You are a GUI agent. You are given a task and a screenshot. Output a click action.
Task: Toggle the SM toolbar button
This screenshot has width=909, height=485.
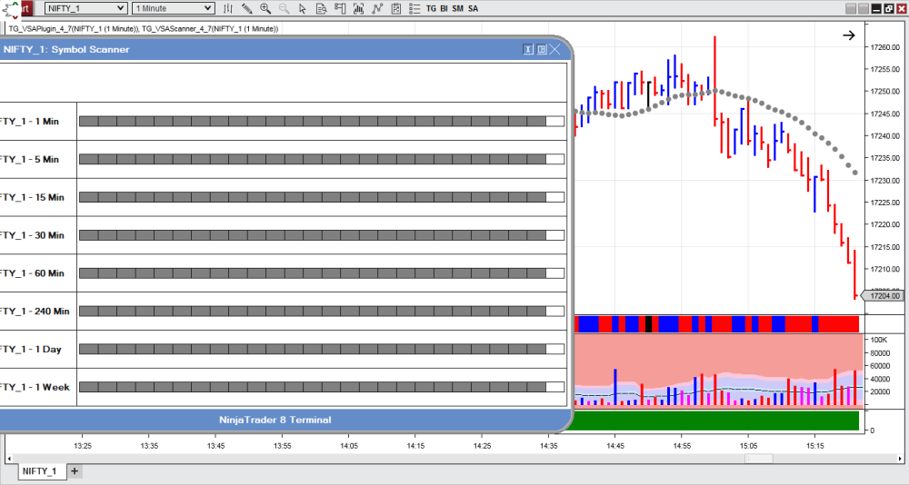pyautogui.click(x=458, y=8)
